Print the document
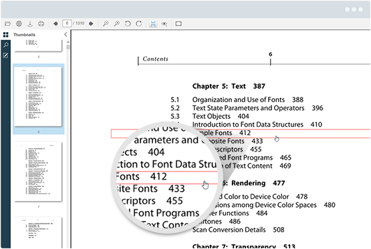The width and height of the screenshot is (371, 249). point(41,23)
